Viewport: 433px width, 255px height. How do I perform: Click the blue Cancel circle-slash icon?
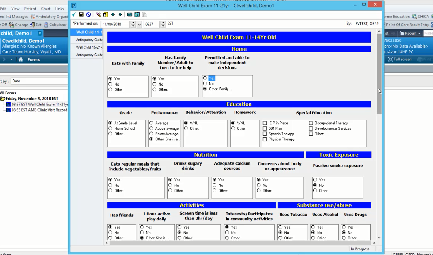88,14
